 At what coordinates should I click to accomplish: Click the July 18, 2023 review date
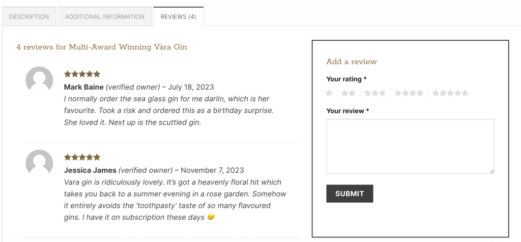(x=191, y=87)
